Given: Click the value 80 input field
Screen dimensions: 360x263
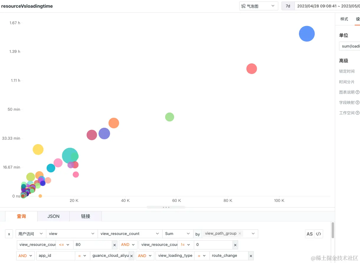Looking at the screenshot, I should click(x=93, y=245).
